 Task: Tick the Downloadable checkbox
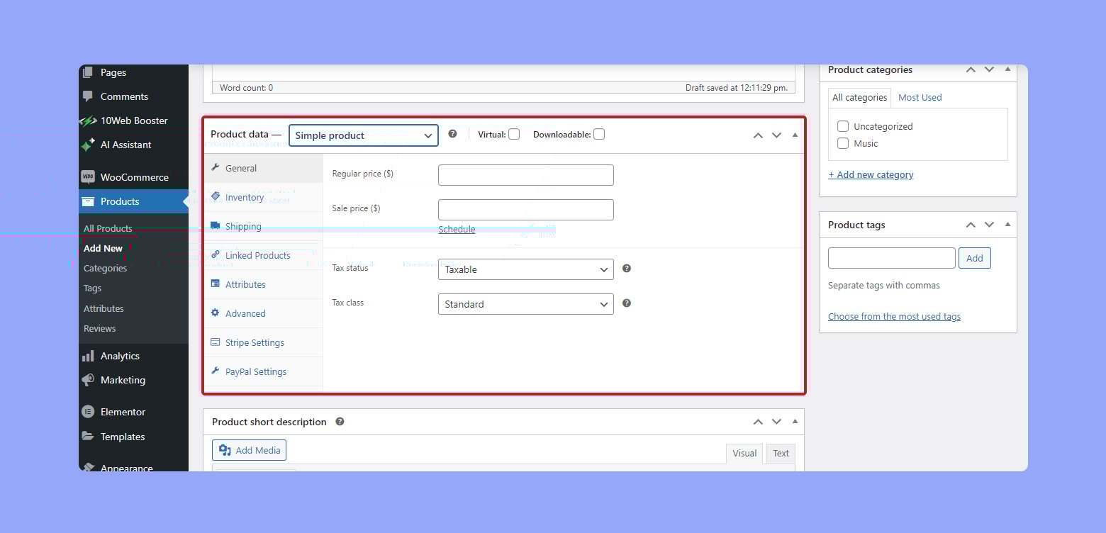[x=599, y=134]
